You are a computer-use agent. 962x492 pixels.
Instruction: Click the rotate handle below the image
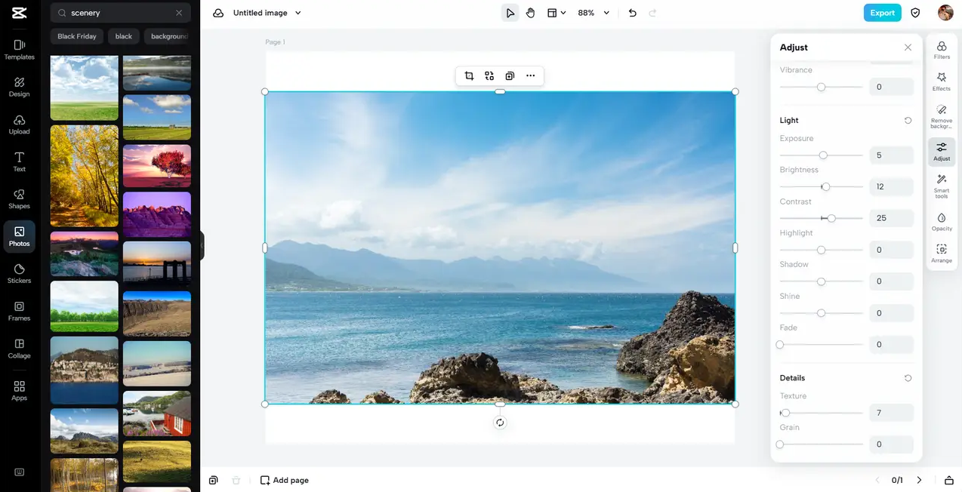(x=500, y=423)
